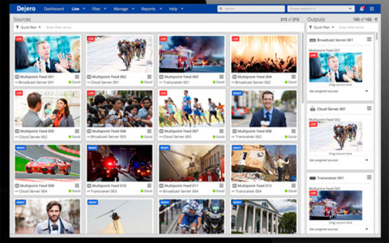Open menu icon for Multipoint Feed 002
389x243 pixels.
click(149, 77)
